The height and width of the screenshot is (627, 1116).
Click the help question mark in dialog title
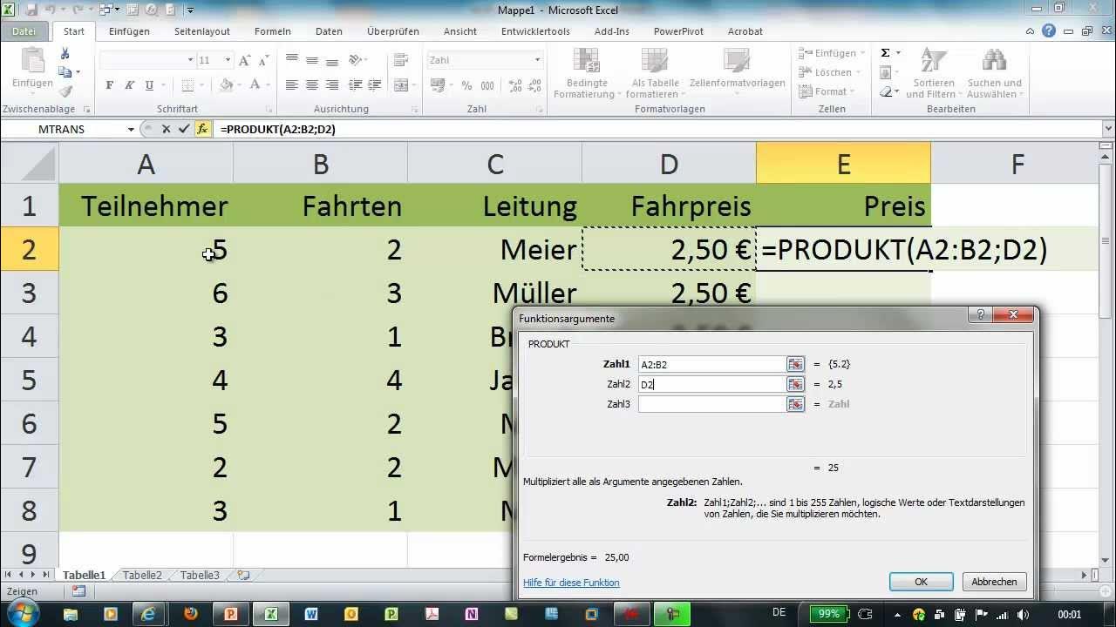pos(981,315)
